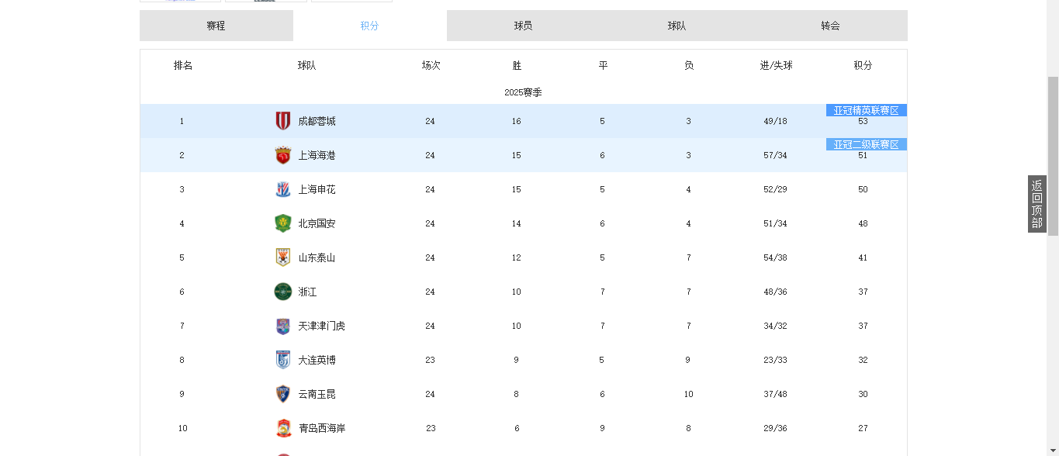Open the 球员 players tab
Viewport: 1059px width, 456px height.
pos(523,26)
